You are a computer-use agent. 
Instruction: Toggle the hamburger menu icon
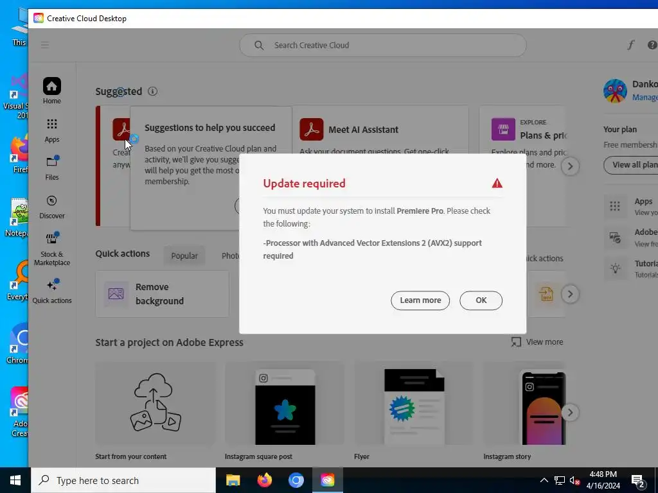point(45,44)
